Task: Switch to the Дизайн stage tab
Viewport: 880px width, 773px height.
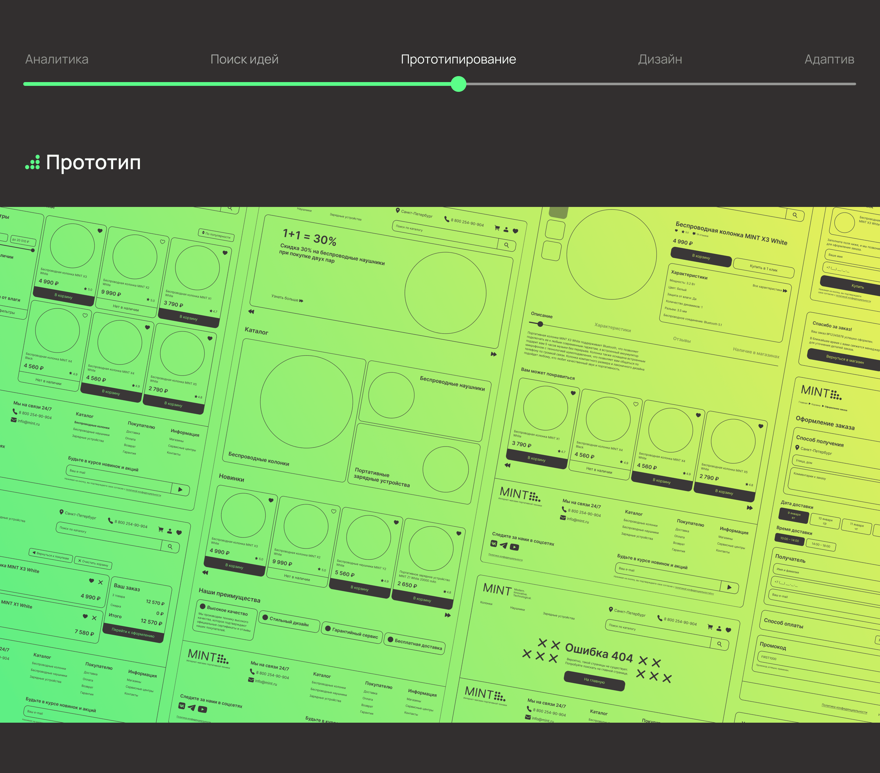Action: (660, 59)
